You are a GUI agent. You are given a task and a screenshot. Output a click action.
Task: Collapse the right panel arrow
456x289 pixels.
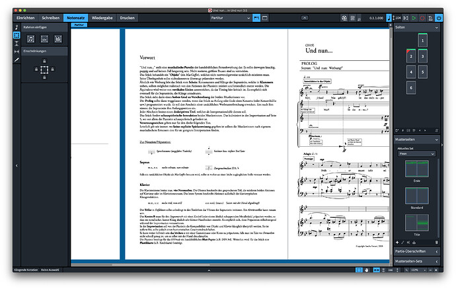[x=441, y=145]
